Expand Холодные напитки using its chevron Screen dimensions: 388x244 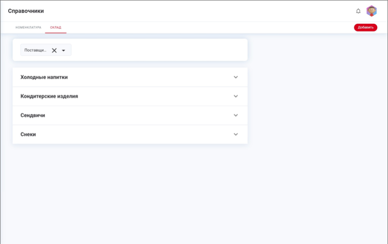(236, 77)
